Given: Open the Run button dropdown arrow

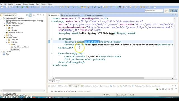Looking at the screenshot, I should [25, 7].
